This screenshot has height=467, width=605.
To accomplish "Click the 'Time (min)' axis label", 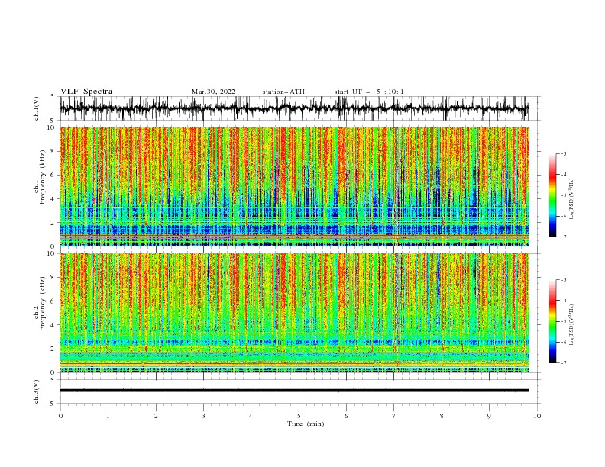I will 306,424.
